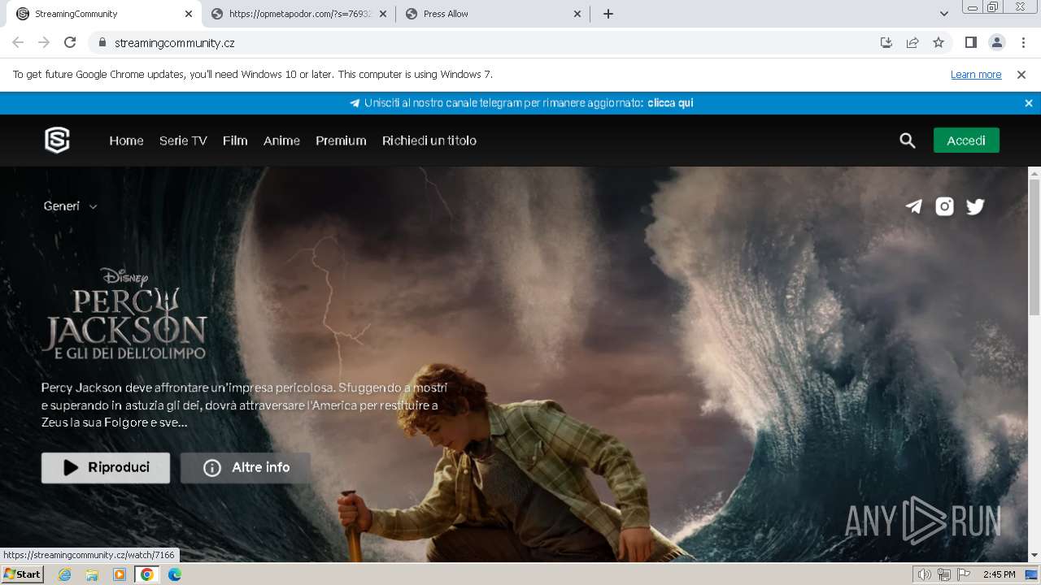Click the browser back arrow
1041x585 pixels.
point(18,42)
